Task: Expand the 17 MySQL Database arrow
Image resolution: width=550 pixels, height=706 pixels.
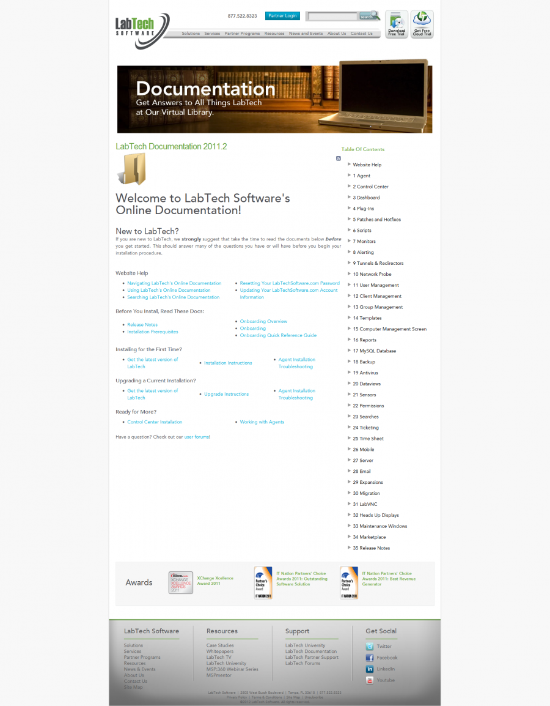Action: (349, 351)
